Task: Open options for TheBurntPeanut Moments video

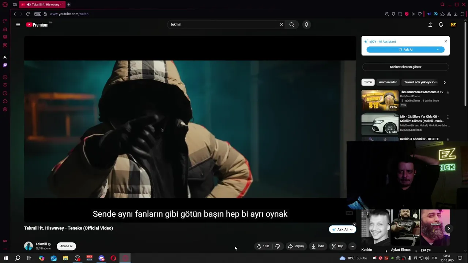Action: 448,92
